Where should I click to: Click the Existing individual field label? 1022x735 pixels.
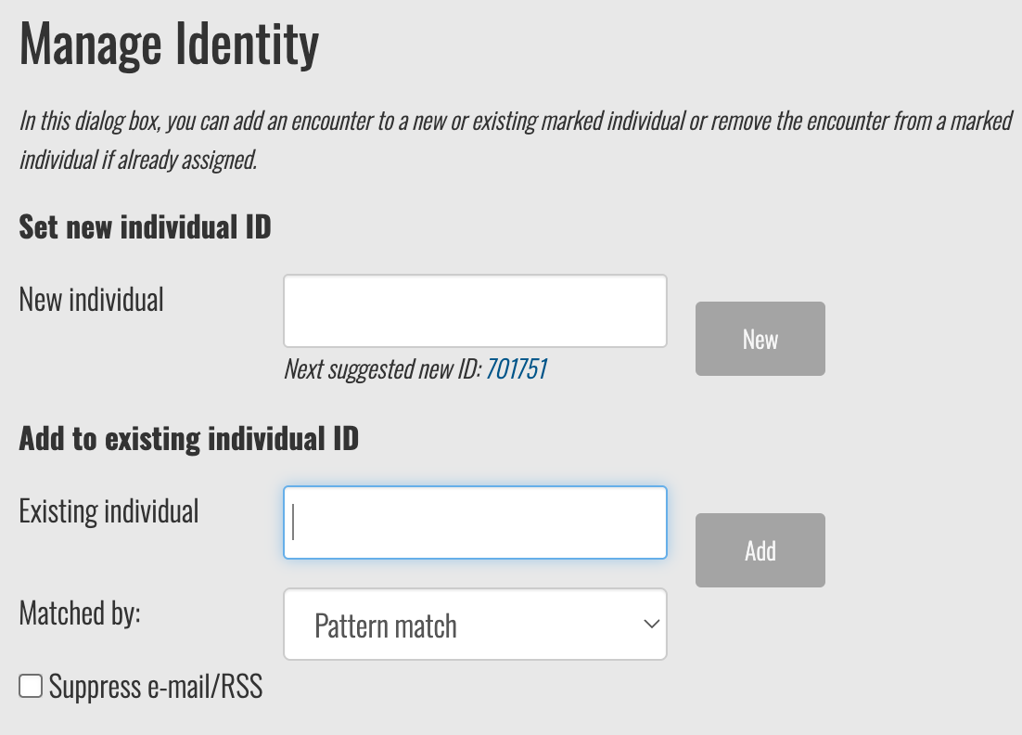[109, 511]
